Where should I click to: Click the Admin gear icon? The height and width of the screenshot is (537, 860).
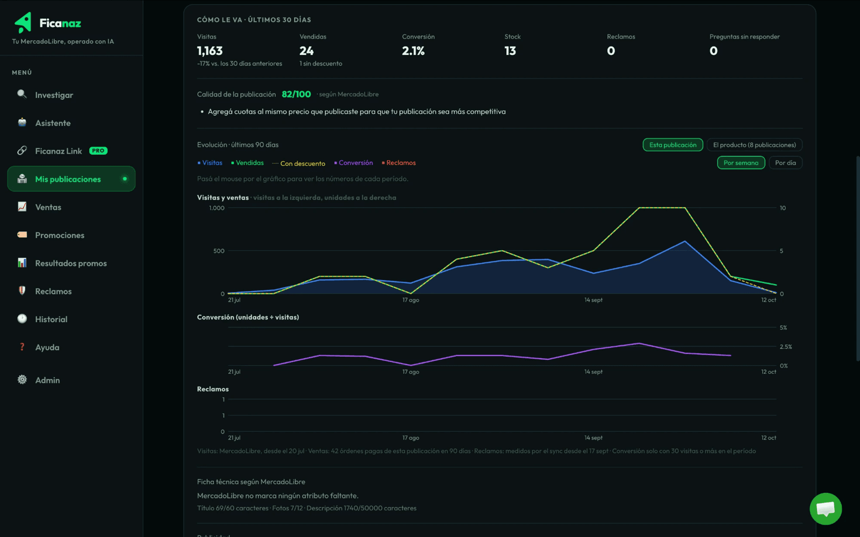click(22, 380)
